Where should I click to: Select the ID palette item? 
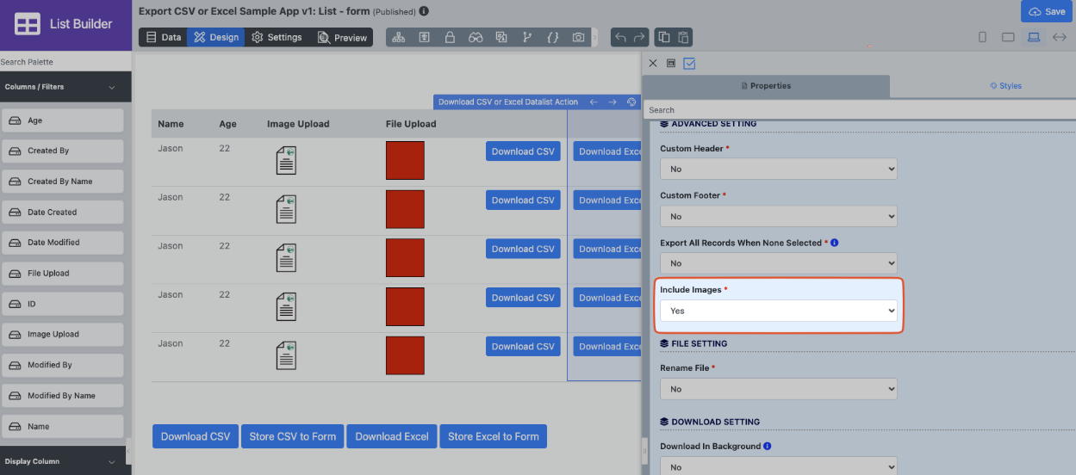coord(63,304)
